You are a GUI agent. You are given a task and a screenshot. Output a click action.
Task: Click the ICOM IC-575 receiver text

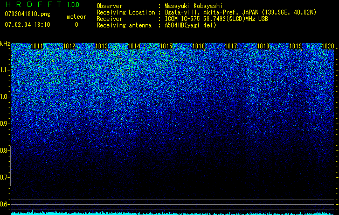(x=217, y=19)
